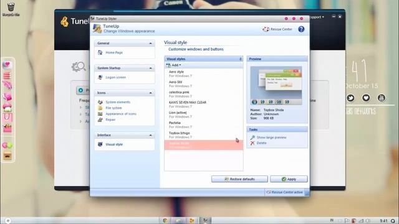Click the cardboard box dock icon
This screenshot has height=224, width=399.
point(7,156)
